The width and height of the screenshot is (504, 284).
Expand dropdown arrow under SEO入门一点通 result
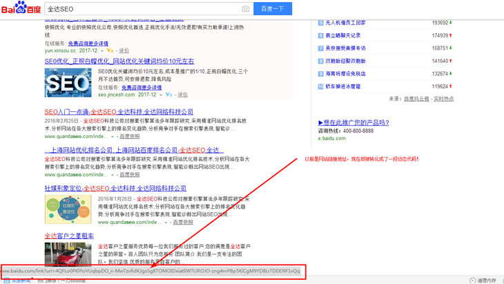pyautogui.click(x=113, y=137)
